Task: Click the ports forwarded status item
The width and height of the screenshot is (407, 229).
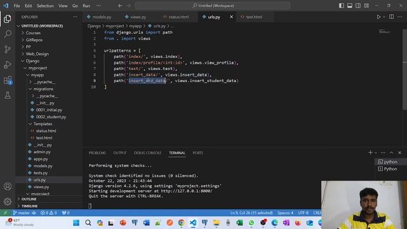Action: click(66, 212)
